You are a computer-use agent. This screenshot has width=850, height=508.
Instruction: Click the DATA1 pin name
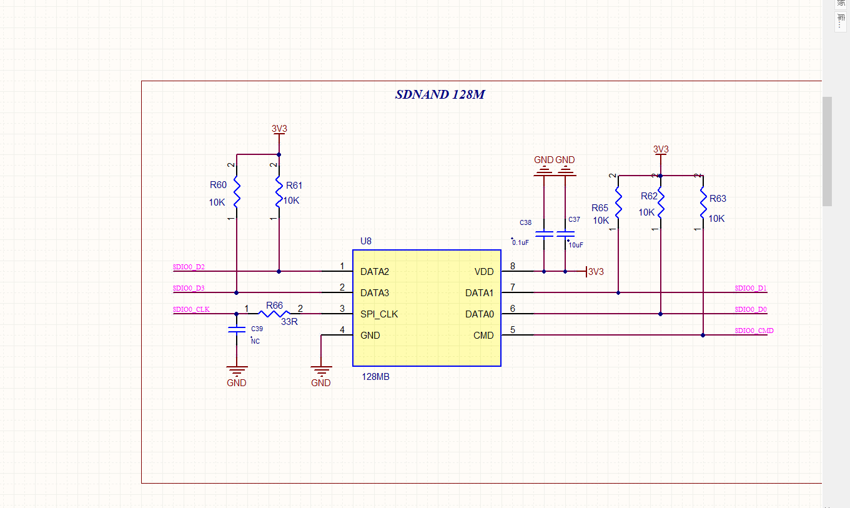coord(480,293)
